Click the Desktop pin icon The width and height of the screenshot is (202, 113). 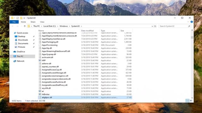(x=34, y=36)
